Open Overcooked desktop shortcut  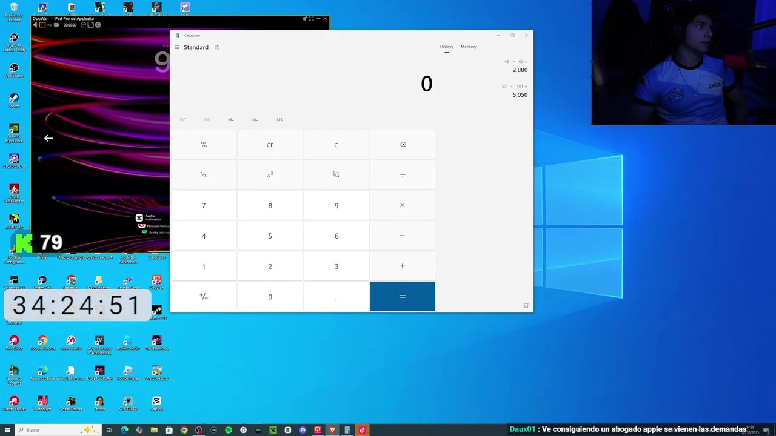tap(156, 373)
